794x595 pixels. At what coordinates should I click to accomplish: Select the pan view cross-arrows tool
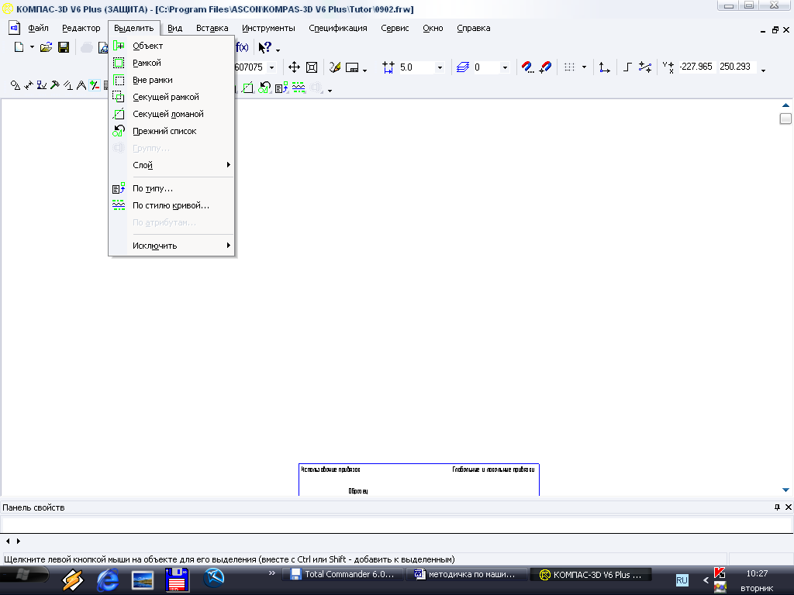(x=294, y=67)
